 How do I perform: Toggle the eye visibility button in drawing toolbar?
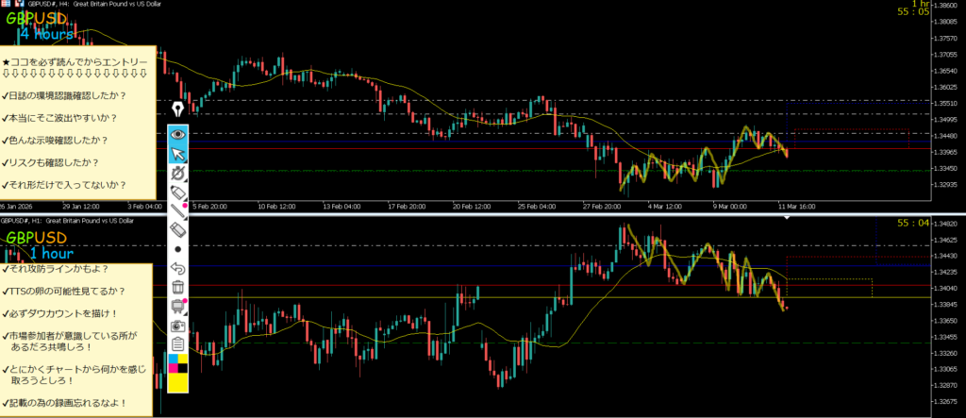(177, 135)
